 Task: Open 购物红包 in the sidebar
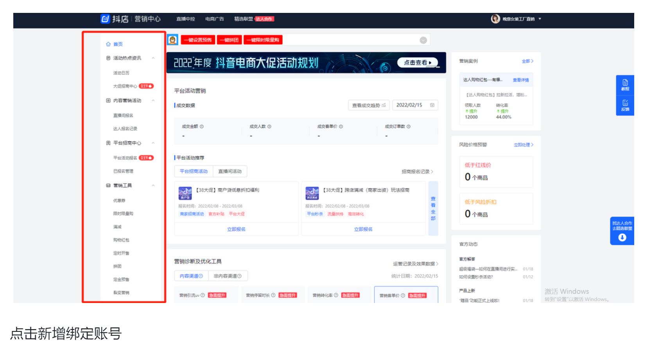click(121, 240)
